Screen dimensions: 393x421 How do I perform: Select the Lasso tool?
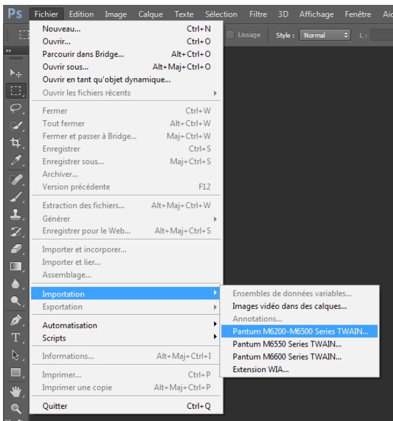coord(13,109)
